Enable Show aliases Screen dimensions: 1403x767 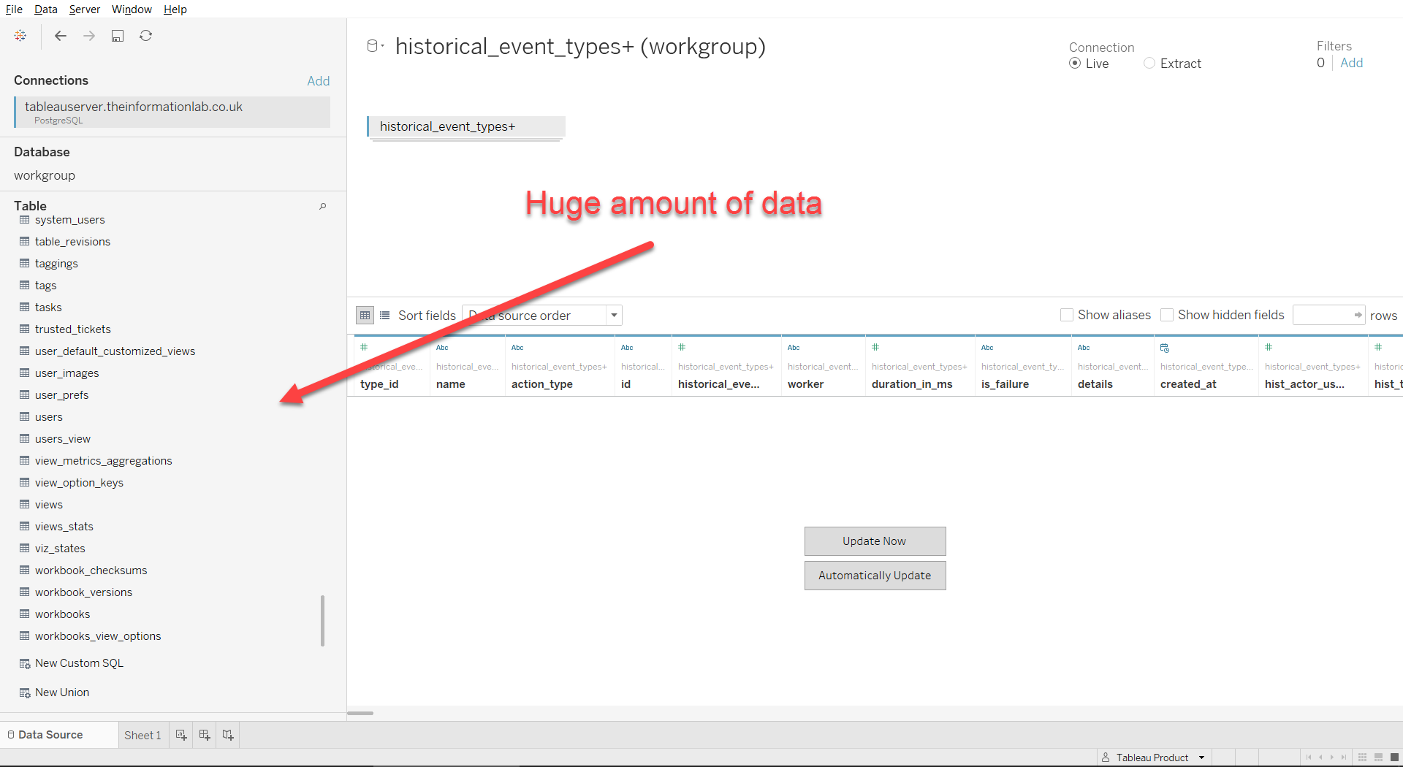1067,315
